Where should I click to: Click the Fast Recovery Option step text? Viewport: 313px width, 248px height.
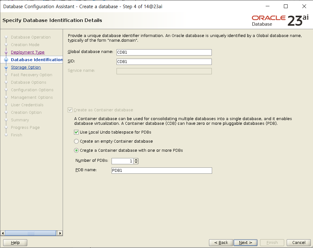(32, 75)
